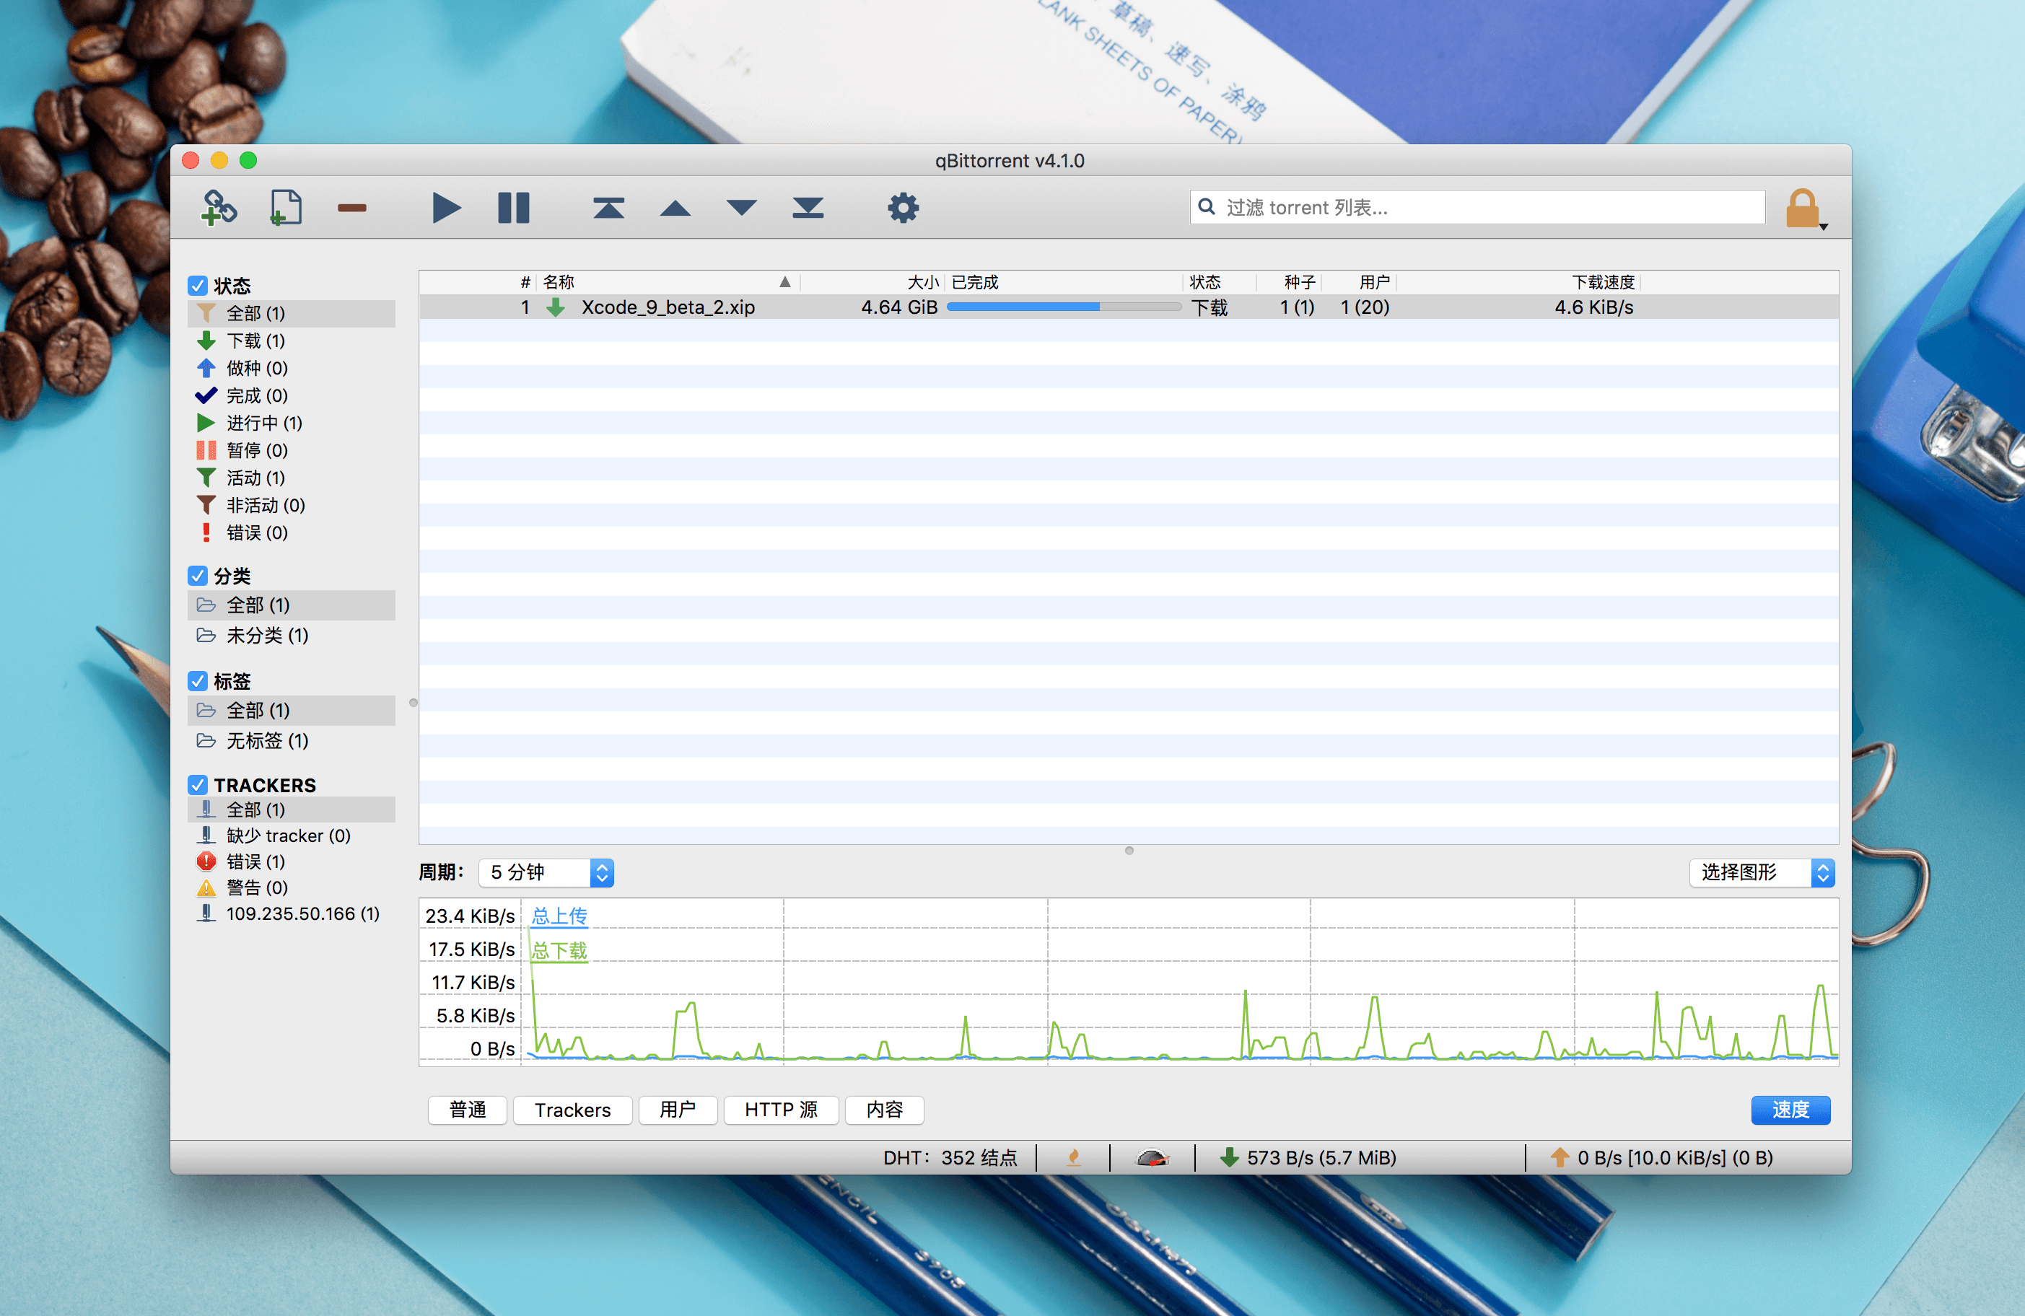The image size is (2025, 1316).
Task: Click the 总上传 legend label
Action: tap(559, 916)
